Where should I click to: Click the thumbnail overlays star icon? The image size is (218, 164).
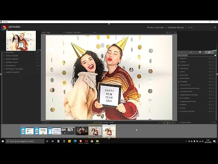click(170, 32)
